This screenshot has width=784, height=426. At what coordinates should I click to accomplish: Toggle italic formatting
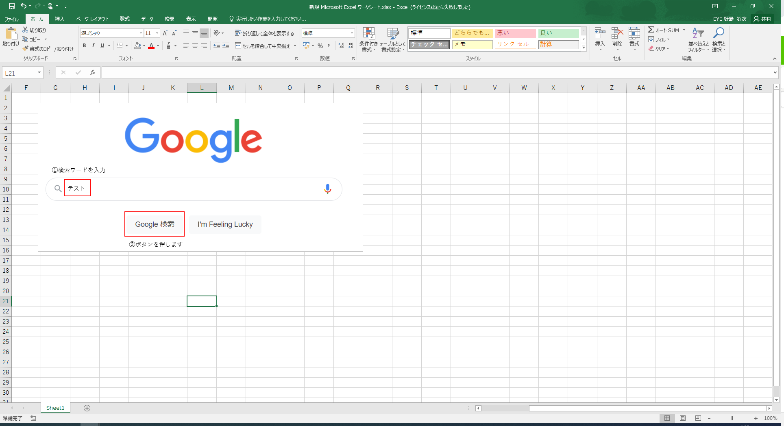(93, 46)
